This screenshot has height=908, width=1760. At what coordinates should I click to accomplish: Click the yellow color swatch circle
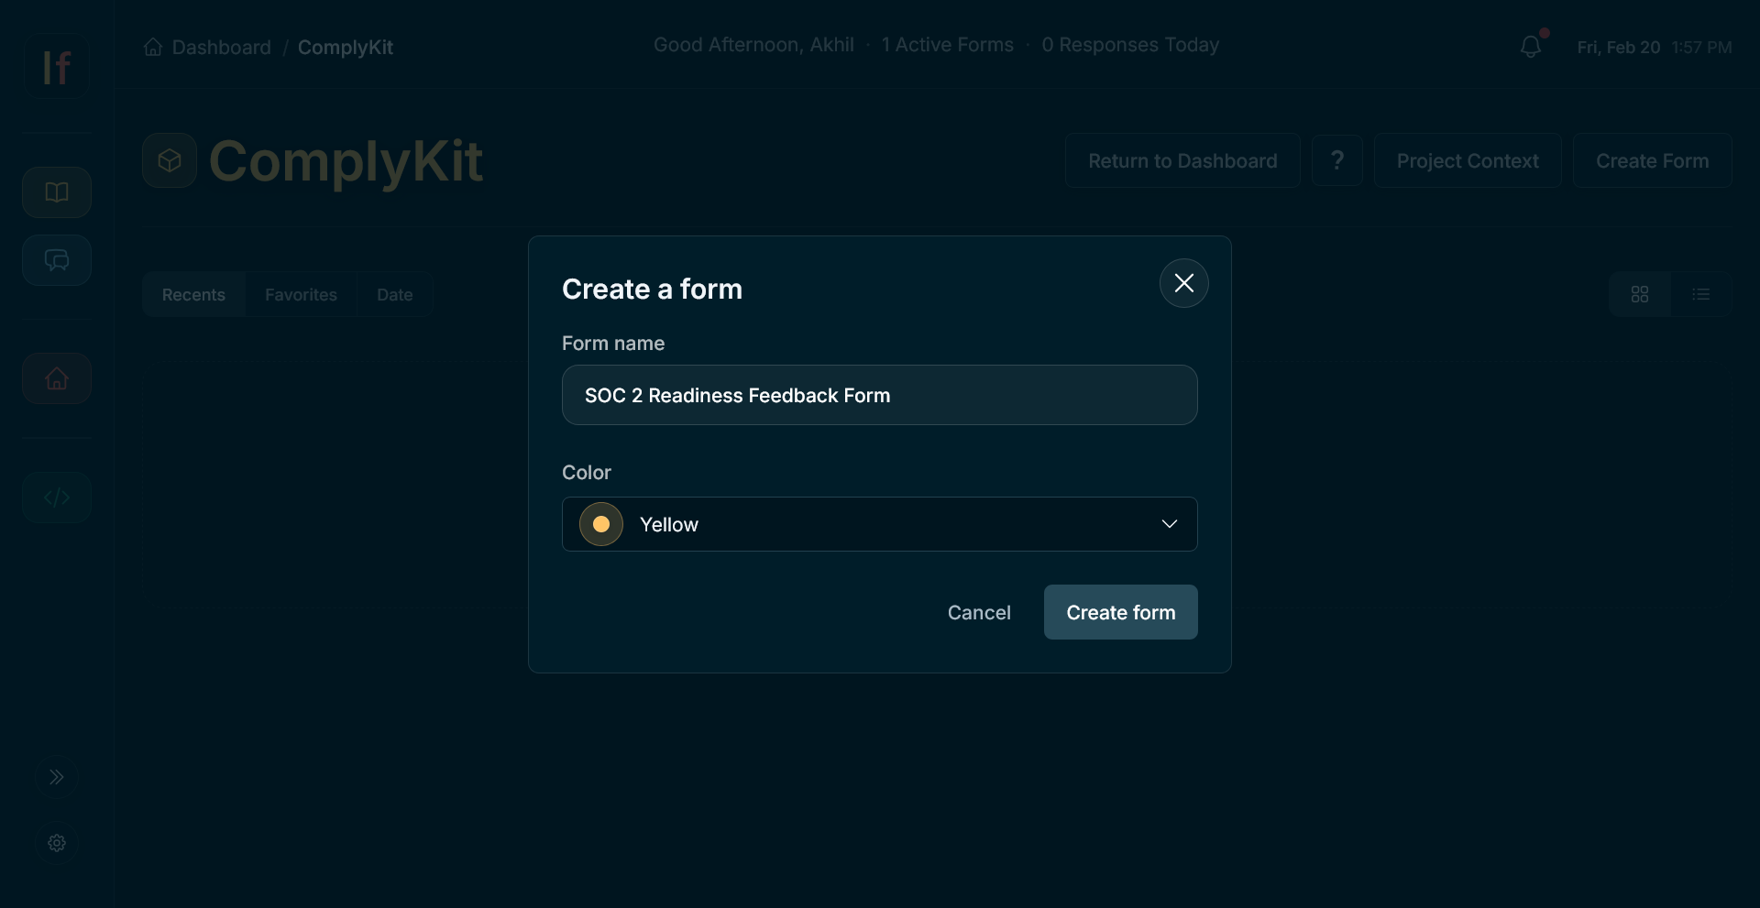(x=600, y=524)
